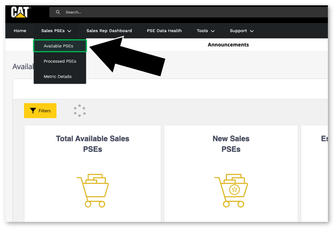Screen dimensions: 336x230
Task: Open the Home tab
Action: click(x=20, y=31)
